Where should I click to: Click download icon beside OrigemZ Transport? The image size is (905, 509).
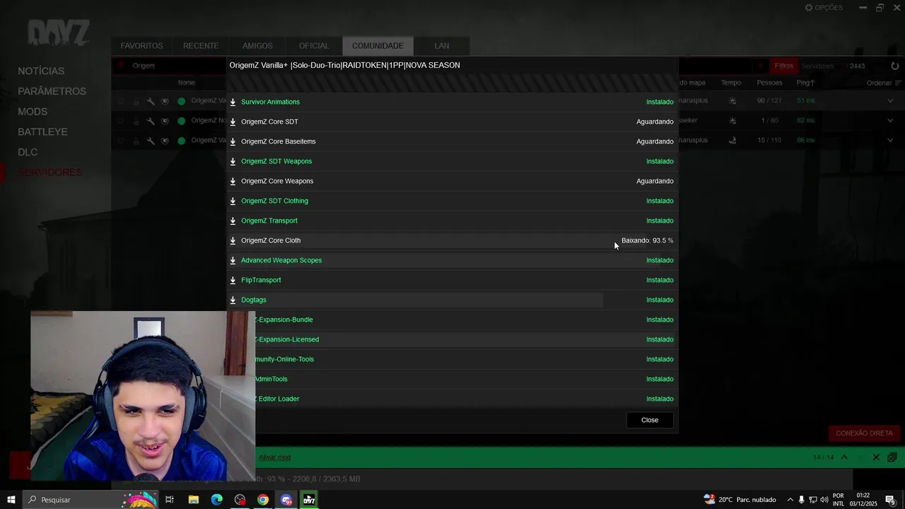point(233,221)
